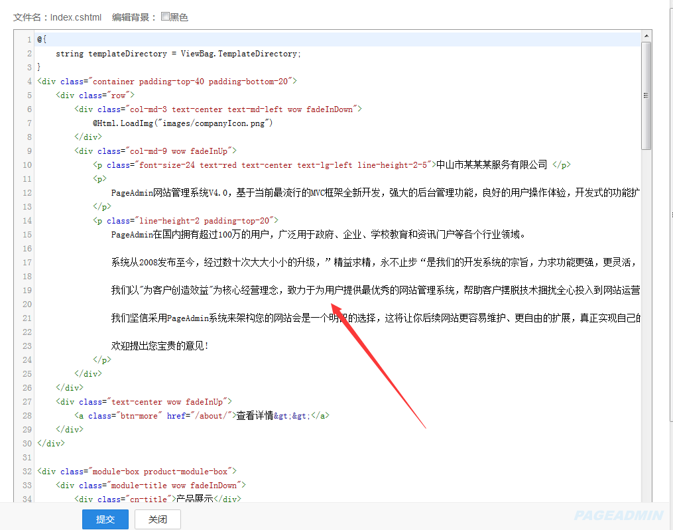This screenshot has height=530, width=673.
Task: Click line number 10 in the gutter
Action: [x=27, y=165]
